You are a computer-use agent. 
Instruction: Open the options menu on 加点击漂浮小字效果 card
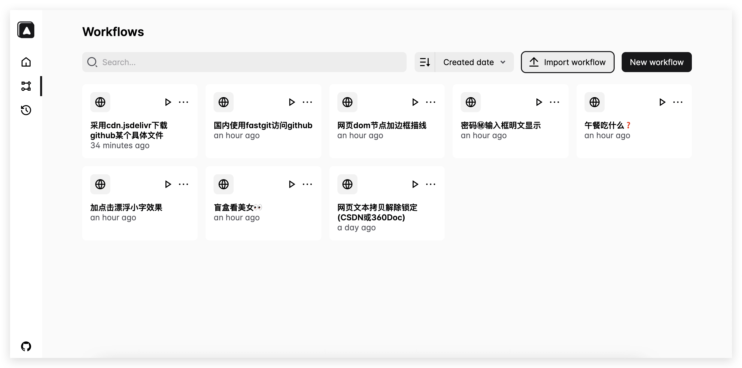(x=184, y=184)
